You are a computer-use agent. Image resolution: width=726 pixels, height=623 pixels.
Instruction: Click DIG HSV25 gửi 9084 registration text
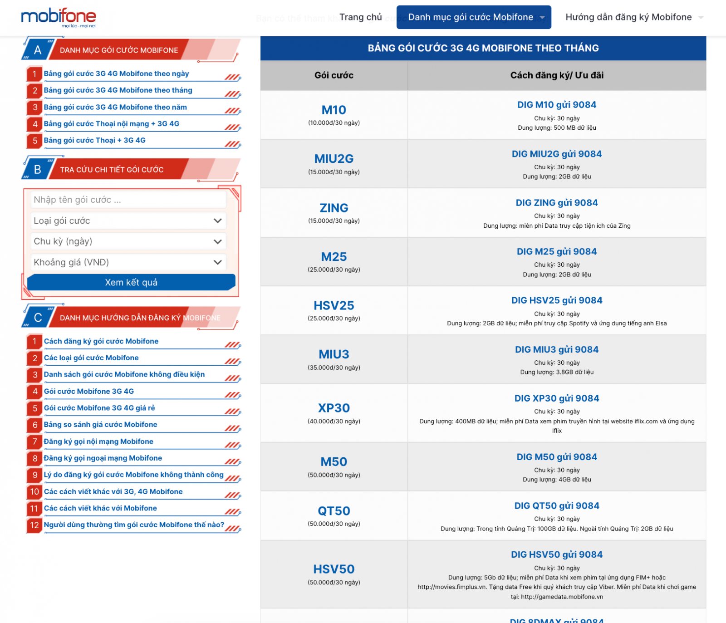coord(557,300)
